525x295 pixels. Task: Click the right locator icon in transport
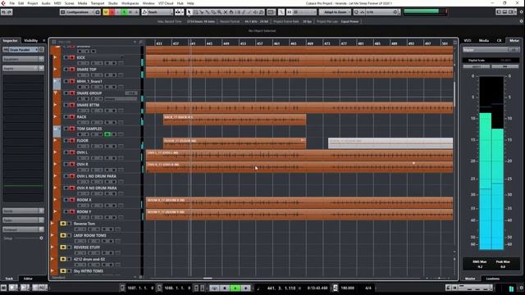[159, 288]
